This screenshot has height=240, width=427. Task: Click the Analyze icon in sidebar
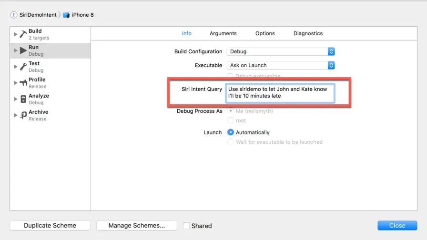click(x=23, y=99)
